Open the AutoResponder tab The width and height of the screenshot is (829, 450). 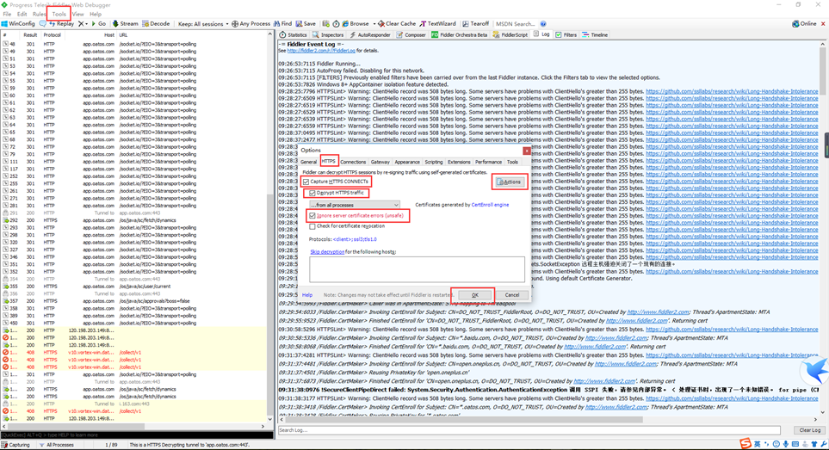tap(369, 35)
